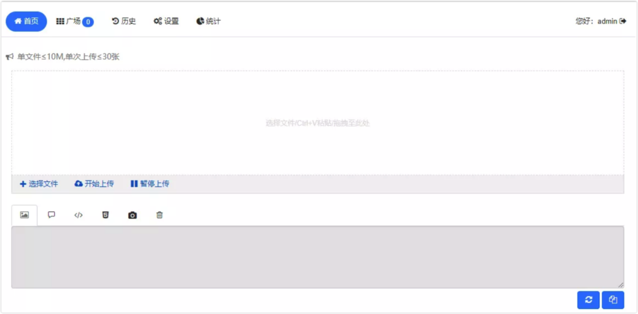638x314 pixels.
Task: Click the 0 badge next to 广场
Action: coord(88,22)
